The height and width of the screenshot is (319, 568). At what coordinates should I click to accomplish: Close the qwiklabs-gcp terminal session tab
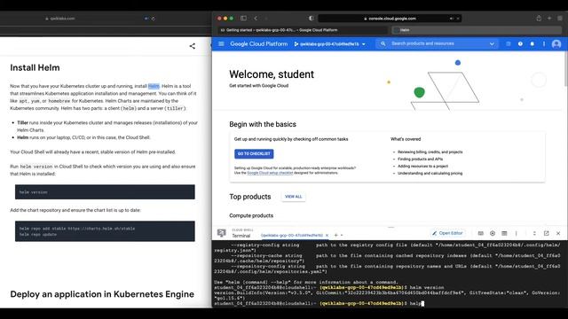pyautogui.click(x=327, y=236)
